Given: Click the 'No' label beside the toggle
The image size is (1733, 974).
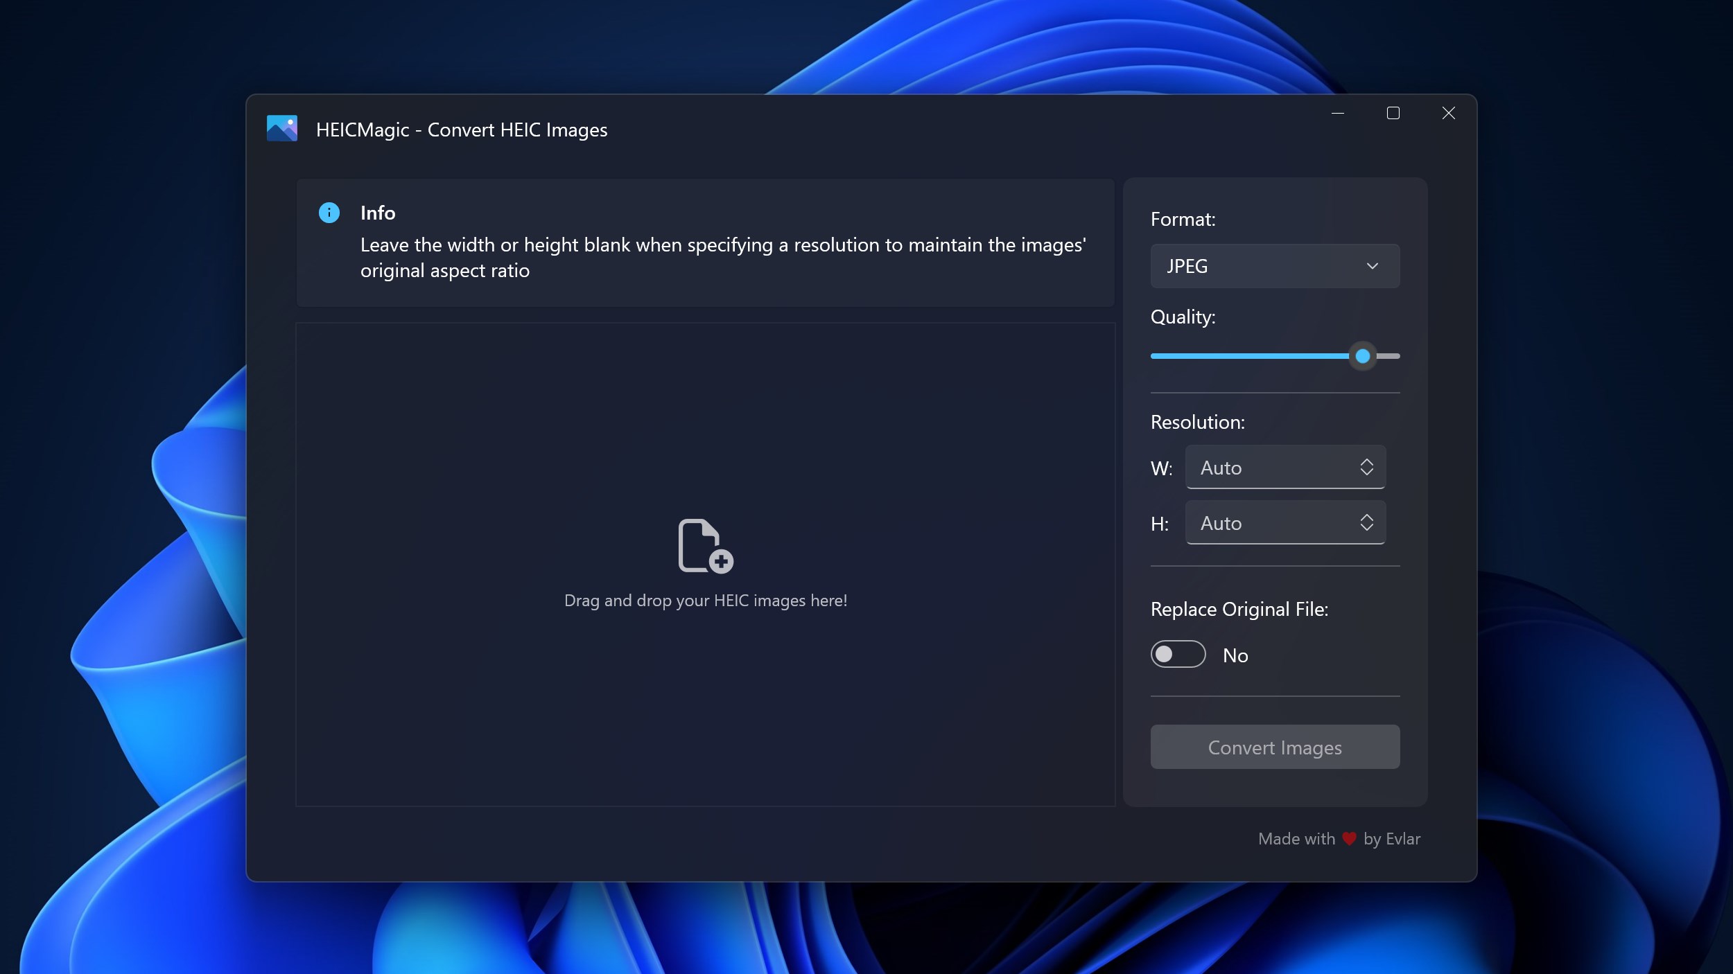Looking at the screenshot, I should click(x=1235, y=655).
